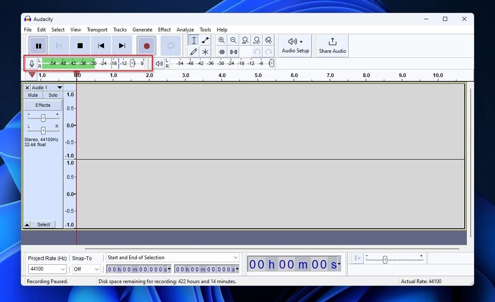Select the Selection tool
This screenshot has height=302, width=495.
click(x=193, y=40)
